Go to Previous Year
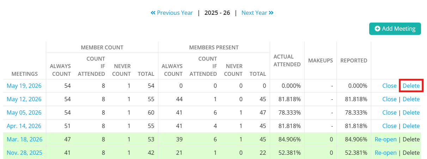Screen dimensions: 427x159 pyautogui.click(x=172, y=13)
